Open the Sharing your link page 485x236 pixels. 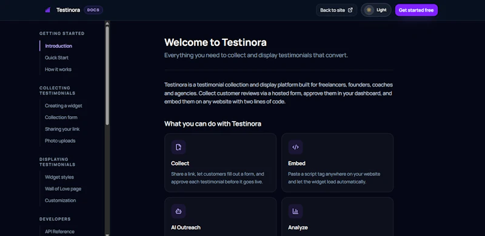pyautogui.click(x=62, y=129)
